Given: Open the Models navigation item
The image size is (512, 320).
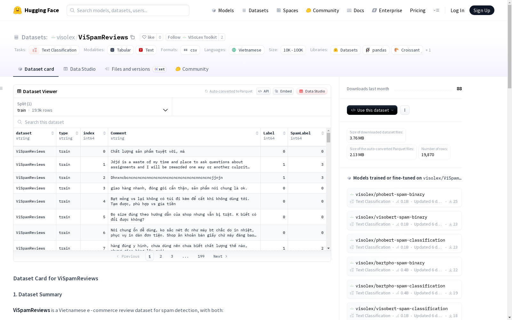Looking at the screenshot, I should pyautogui.click(x=223, y=10).
